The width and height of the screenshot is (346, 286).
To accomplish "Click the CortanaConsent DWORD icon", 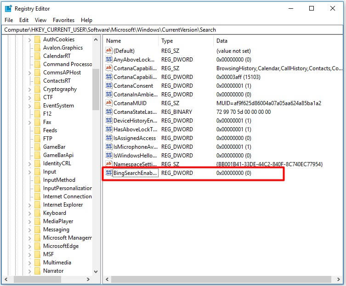I will point(108,85).
